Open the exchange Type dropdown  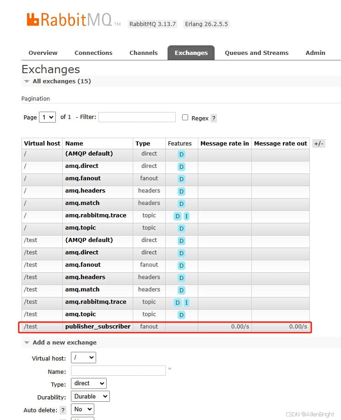pos(88,383)
